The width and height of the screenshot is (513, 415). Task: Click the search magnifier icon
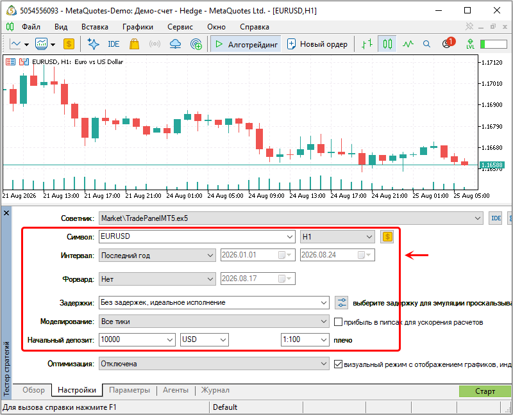pyautogui.click(x=426, y=44)
